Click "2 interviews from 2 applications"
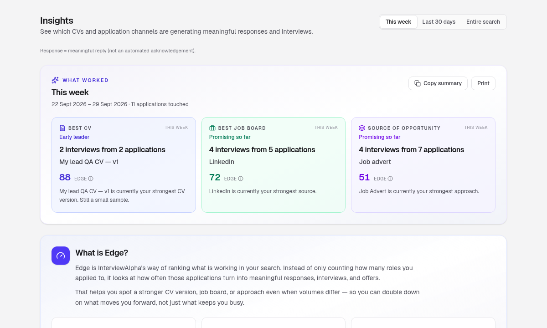547x328 pixels. 112,149
